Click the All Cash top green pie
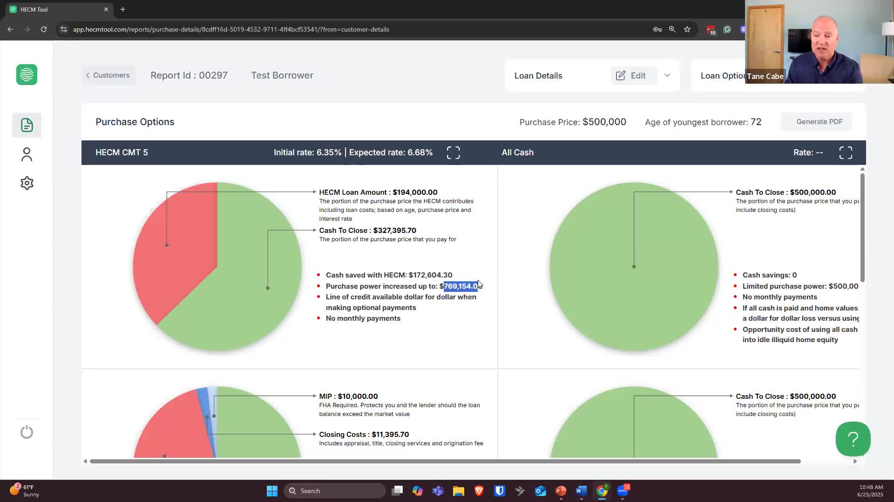The image size is (894, 502). pos(634,266)
